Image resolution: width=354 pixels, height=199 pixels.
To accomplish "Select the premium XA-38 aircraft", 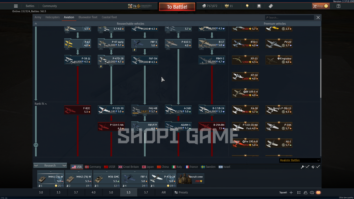I will pos(245,110).
